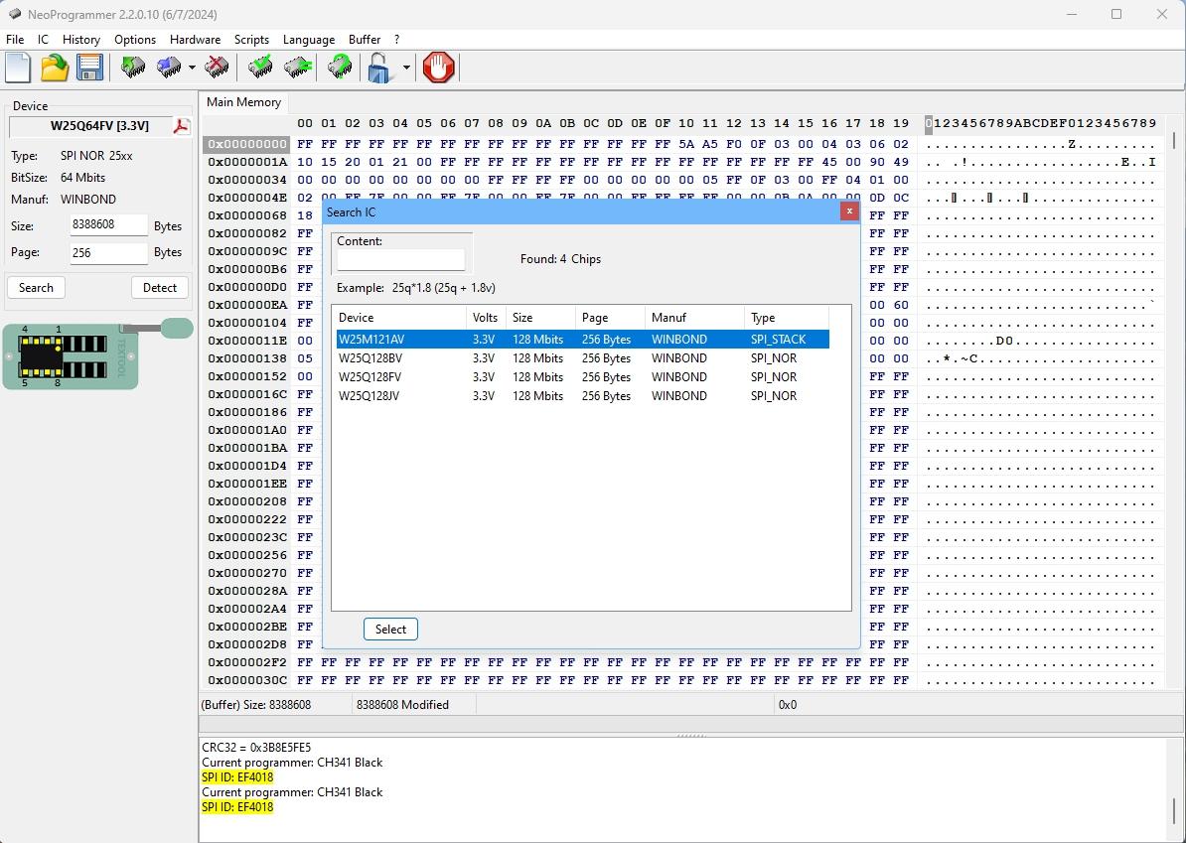
Task: Open write IC options dropdown arrow
Action: pyautogui.click(x=192, y=69)
